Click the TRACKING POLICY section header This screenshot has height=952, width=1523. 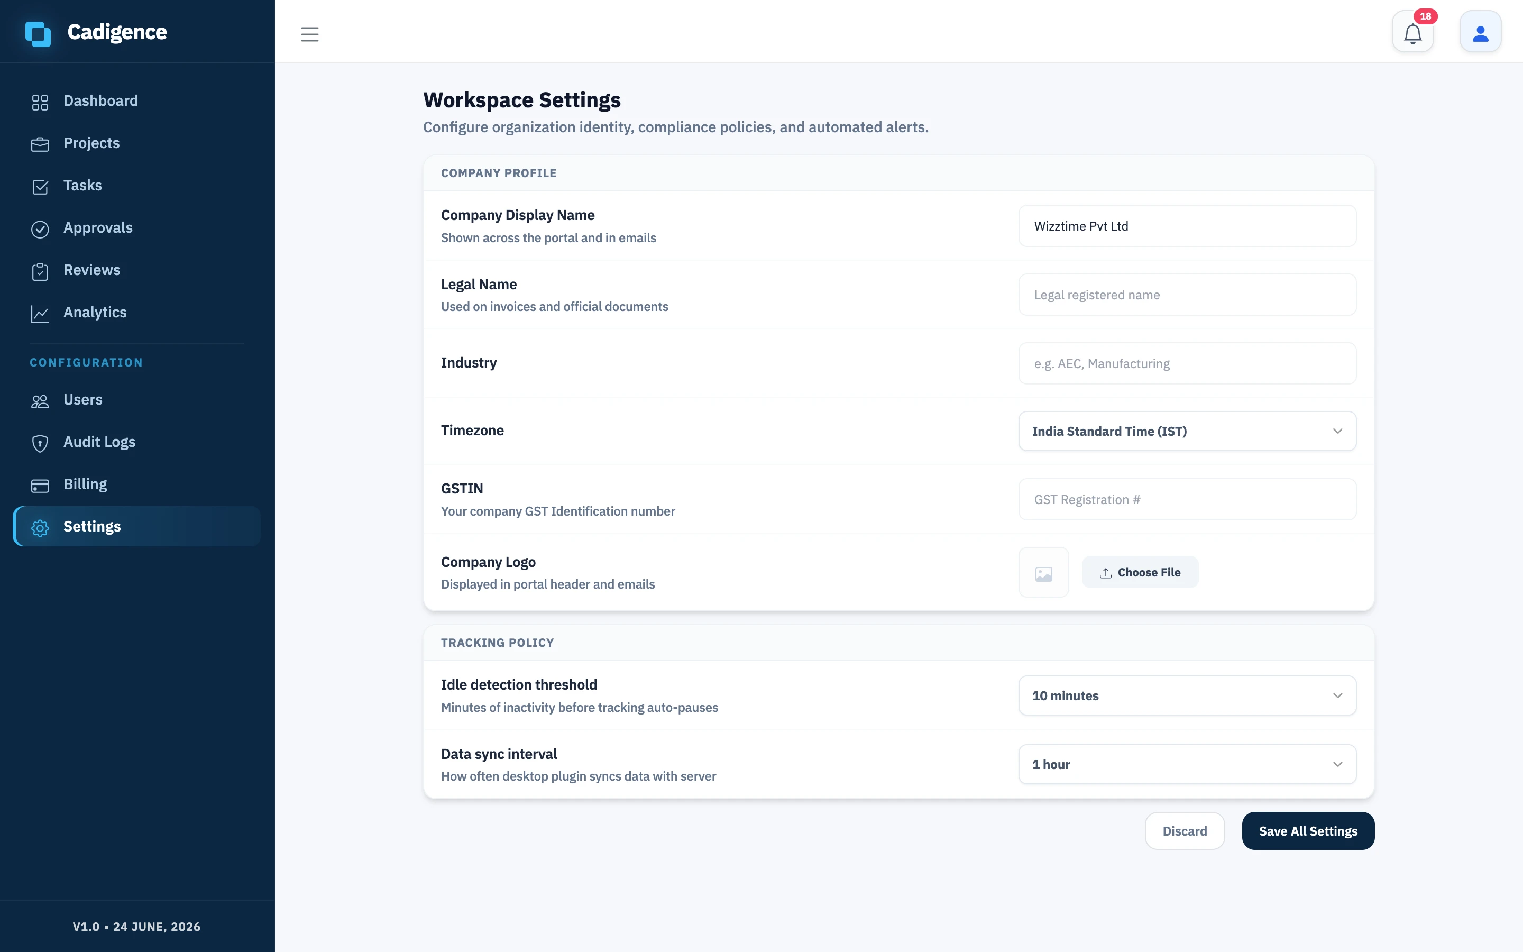[497, 643]
